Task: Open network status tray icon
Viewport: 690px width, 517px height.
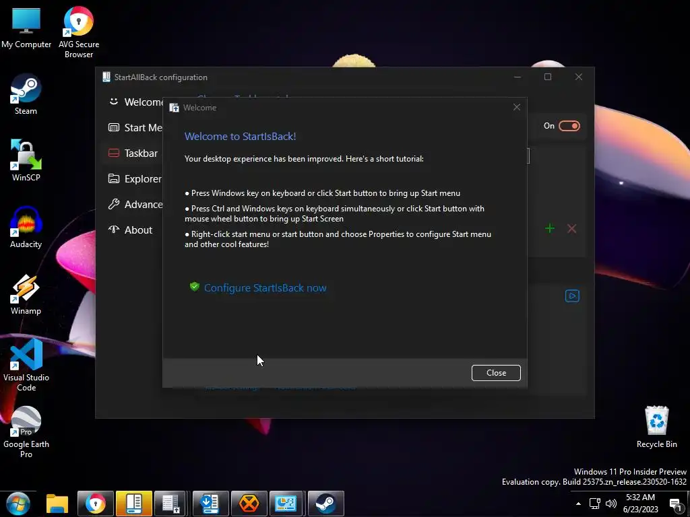Action: (595, 504)
